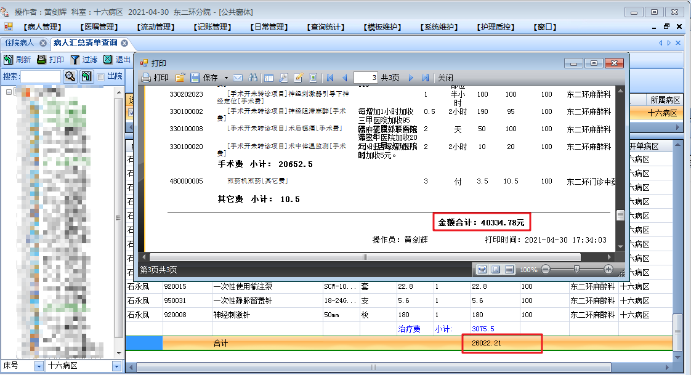Screen dimensions: 691x375
Task: Click 打印 in the main window toolbar
Action: (51, 59)
